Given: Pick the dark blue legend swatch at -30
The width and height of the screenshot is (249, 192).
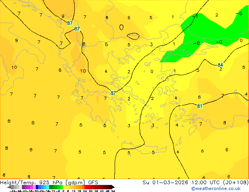Looking at the screenshot, I should pos(37,187).
